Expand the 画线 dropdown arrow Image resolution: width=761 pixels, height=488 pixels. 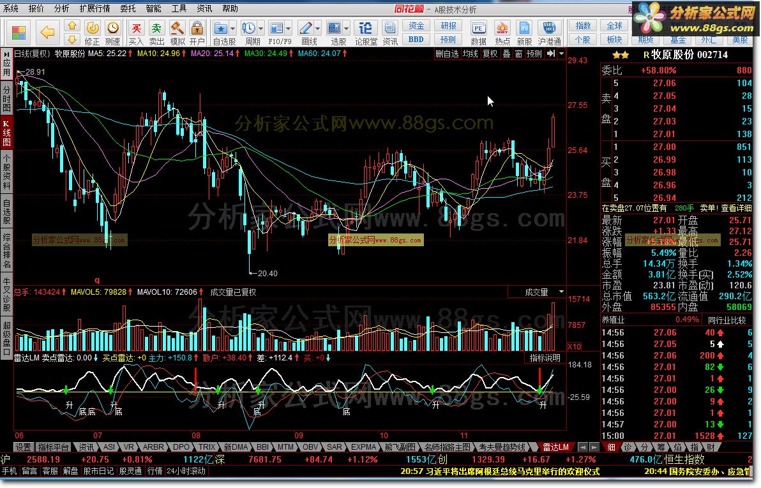(318, 28)
